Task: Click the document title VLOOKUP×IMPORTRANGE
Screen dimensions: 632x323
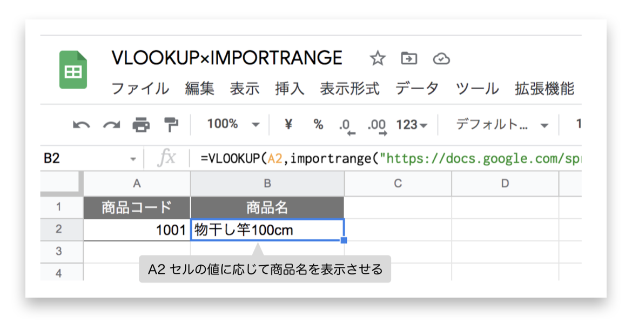Action: pyautogui.click(x=227, y=58)
